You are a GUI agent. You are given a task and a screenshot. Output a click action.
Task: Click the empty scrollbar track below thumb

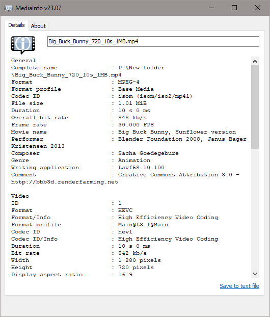point(255,209)
